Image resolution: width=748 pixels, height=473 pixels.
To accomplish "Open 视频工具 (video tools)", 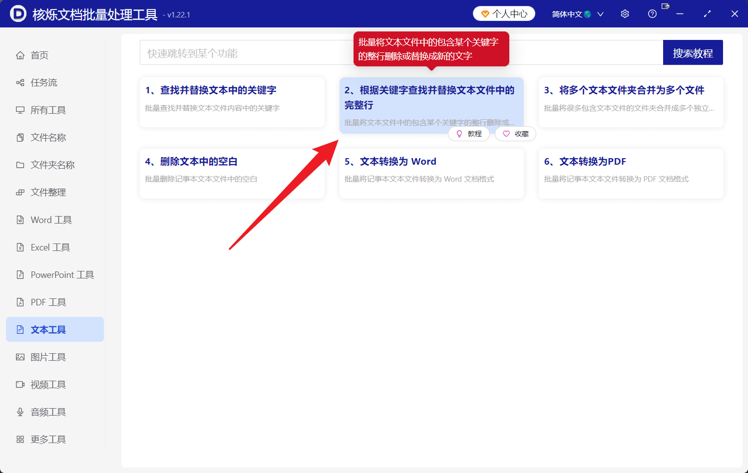I will [47, 384].
